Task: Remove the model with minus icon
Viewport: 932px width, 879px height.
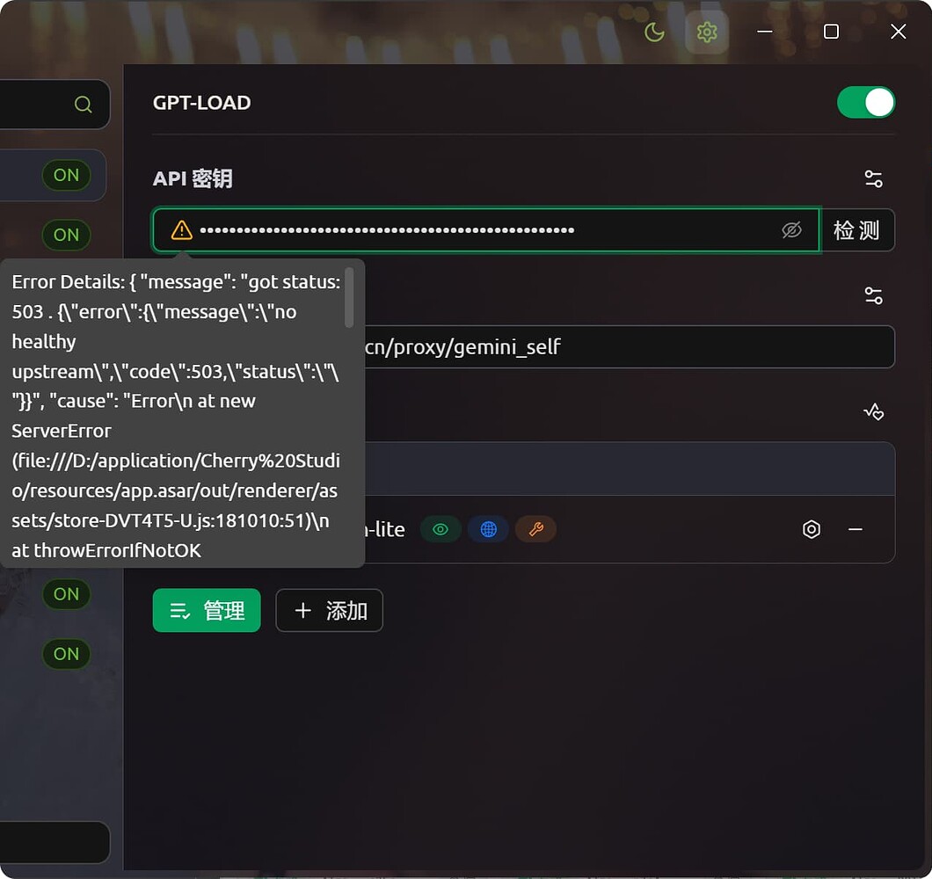Action: (x=855, y=529)
